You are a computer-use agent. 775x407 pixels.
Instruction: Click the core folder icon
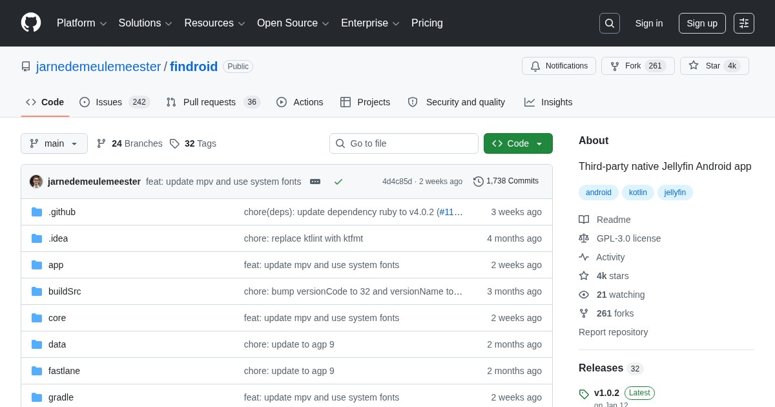click(37, 318)
